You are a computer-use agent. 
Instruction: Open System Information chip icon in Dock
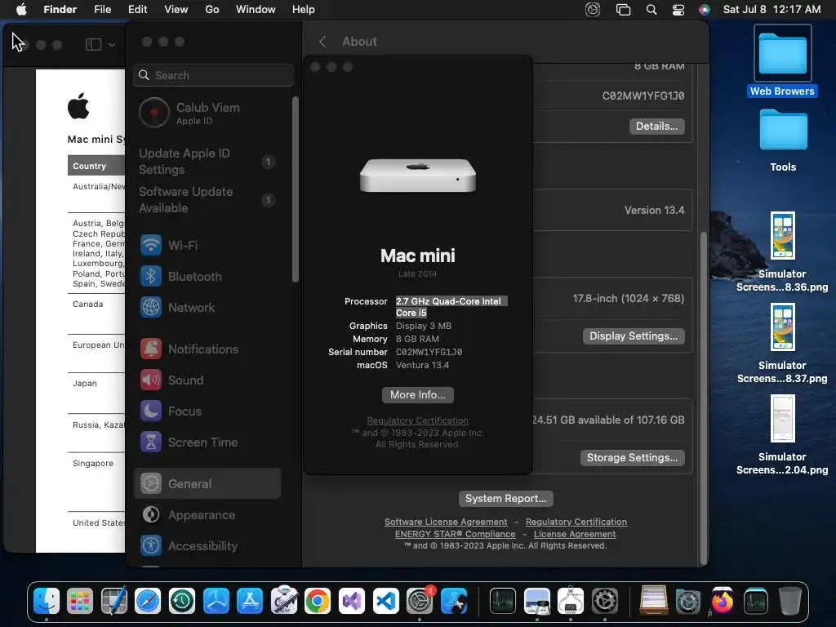571,602
